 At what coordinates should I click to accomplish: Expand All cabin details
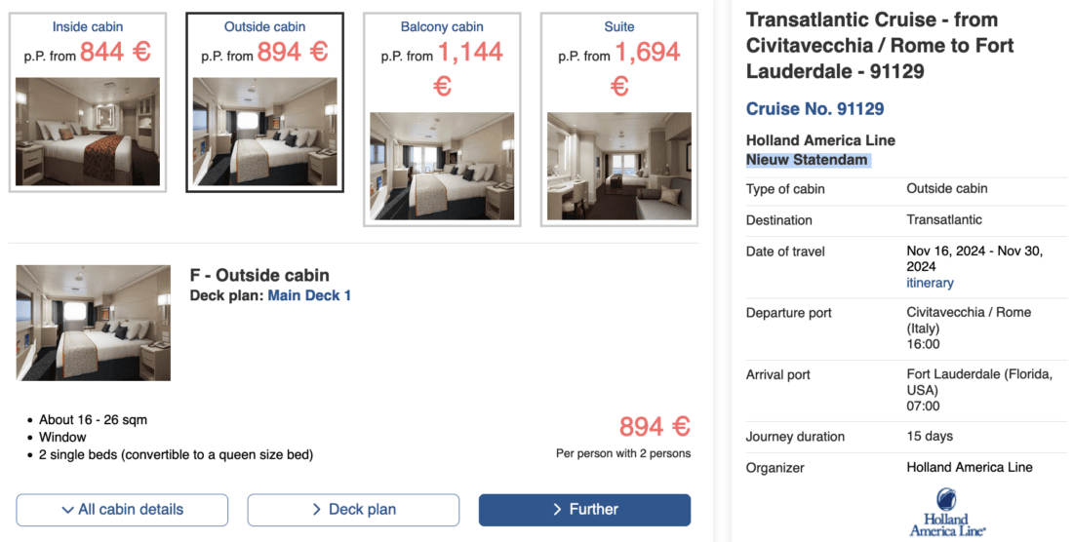[x=122, y=509]
